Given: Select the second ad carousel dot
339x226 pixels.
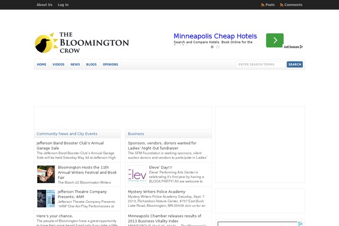Looking at the screenshot, I should (218, 47).
